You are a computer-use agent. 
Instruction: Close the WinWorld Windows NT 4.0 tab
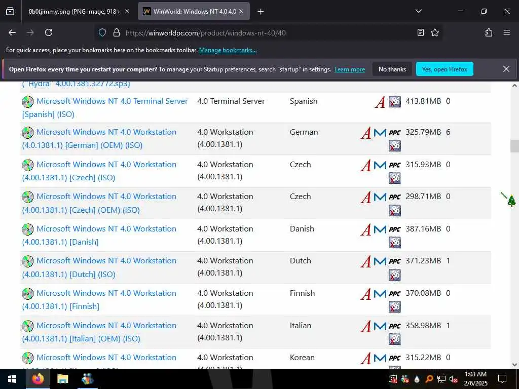pos(241,12)
